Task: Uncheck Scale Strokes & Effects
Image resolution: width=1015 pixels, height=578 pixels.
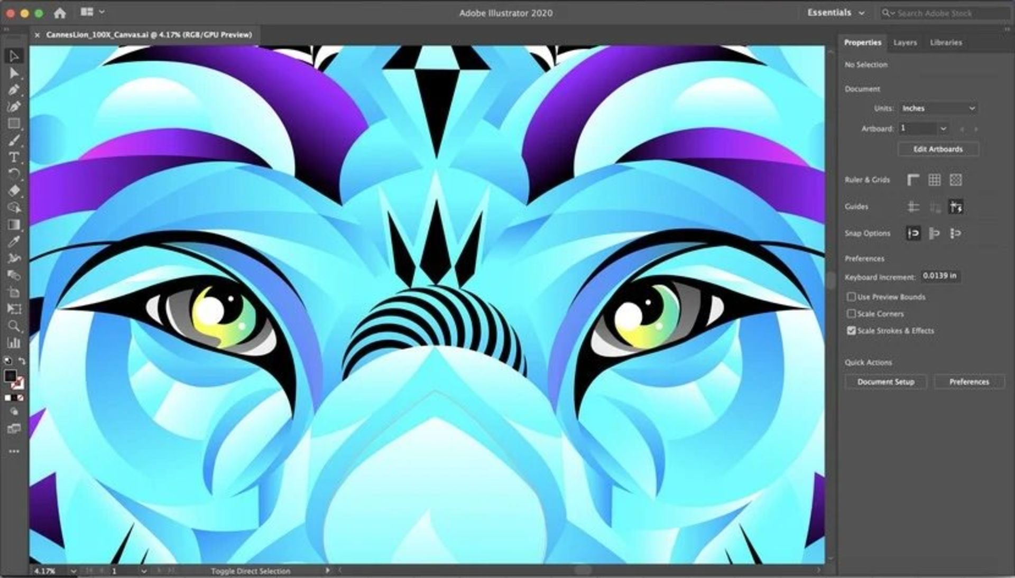Action: (852, 331)
